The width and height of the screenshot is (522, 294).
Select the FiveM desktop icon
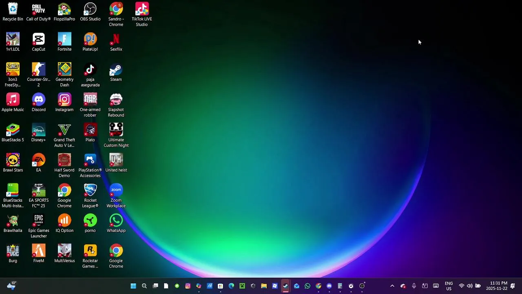click(38, 254)
